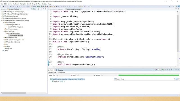
Task: Open the Project menu
Action: [34, 4]
